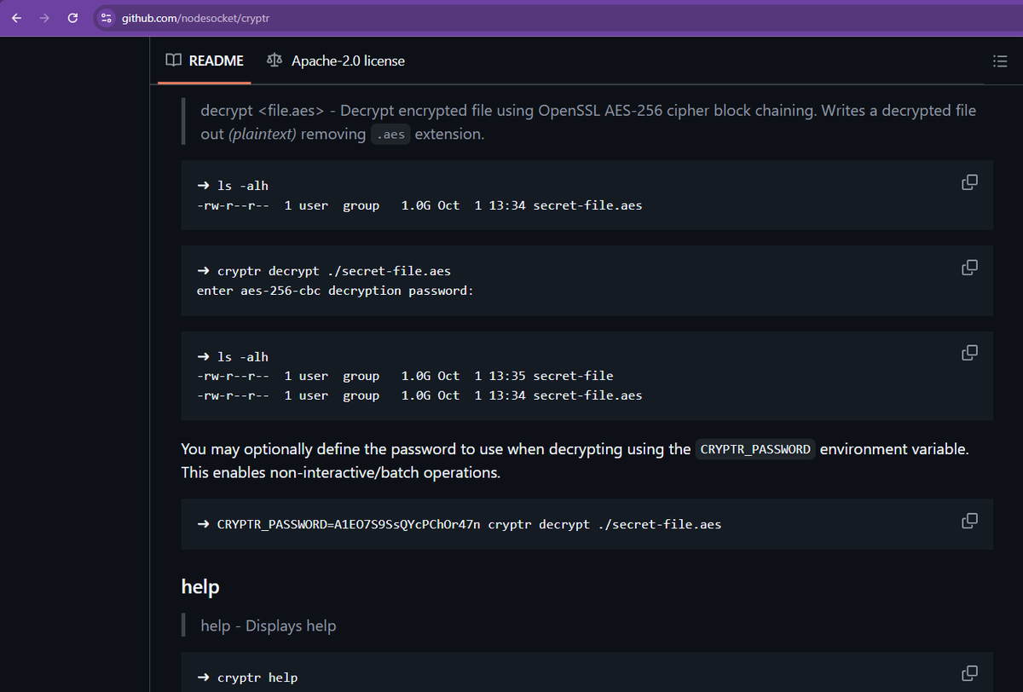Open site information icon in address bar
This screenshot has height=692, width=1023.
click(106, 17)
